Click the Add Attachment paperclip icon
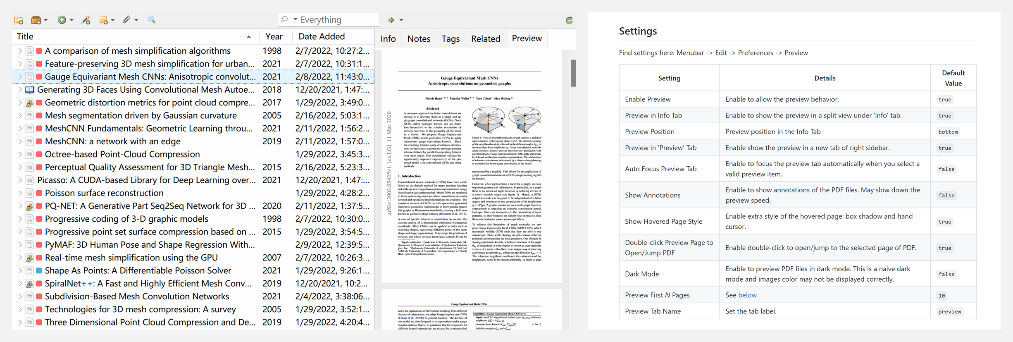The height and width of the screenshot is (342, 1013). (126, 20)
